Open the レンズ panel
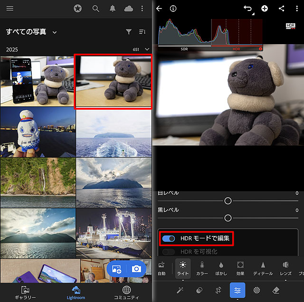 285,269
